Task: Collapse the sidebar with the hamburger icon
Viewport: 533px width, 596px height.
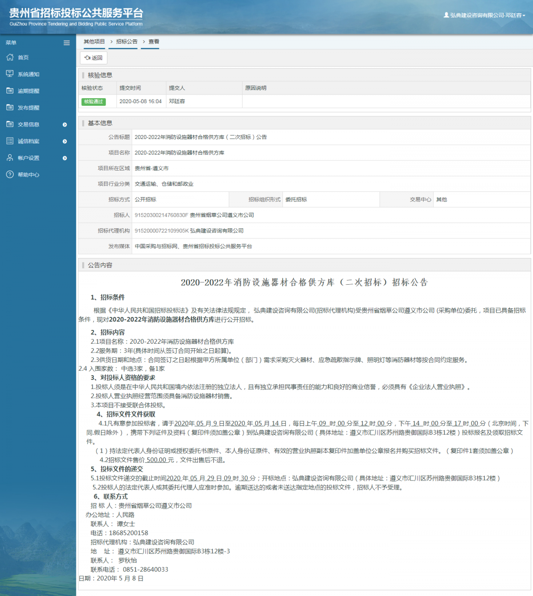Action: click(67, 43)
